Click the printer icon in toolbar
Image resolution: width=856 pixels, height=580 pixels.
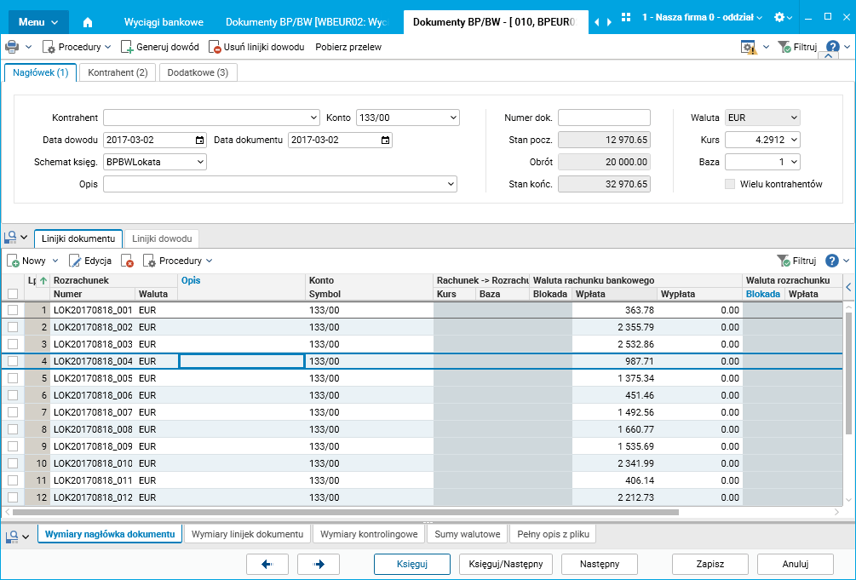12,47
